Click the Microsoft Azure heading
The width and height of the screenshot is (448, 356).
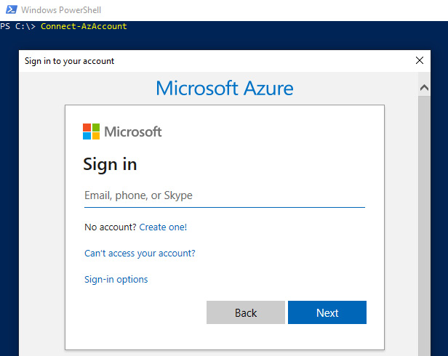point(225,88)
